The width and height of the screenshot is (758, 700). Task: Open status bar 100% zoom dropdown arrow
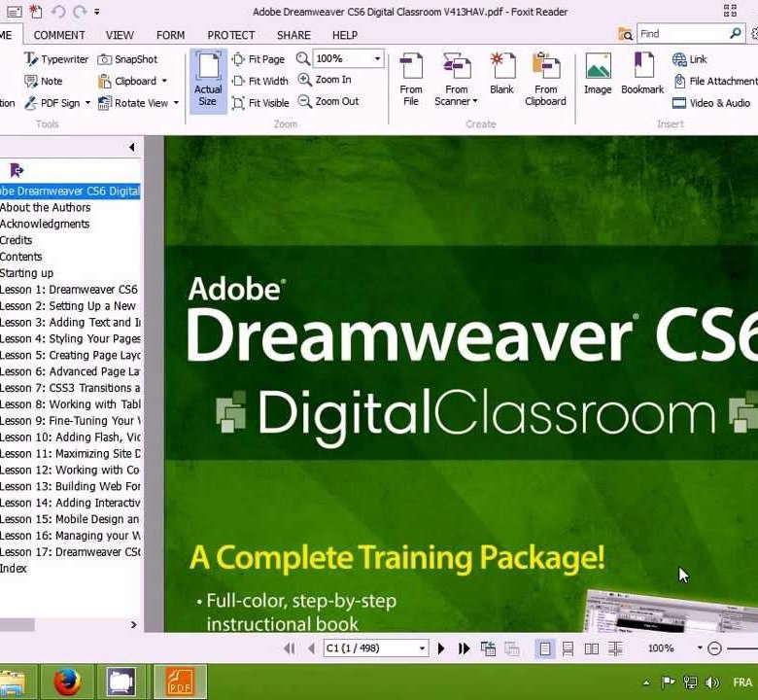[700, 647]
